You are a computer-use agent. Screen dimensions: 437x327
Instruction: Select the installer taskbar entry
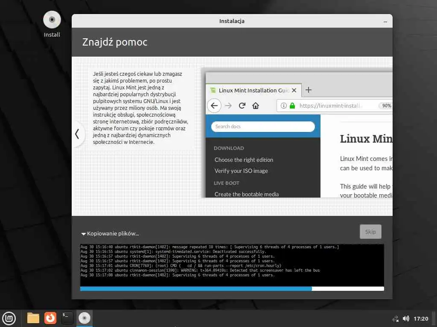[84, 318]
